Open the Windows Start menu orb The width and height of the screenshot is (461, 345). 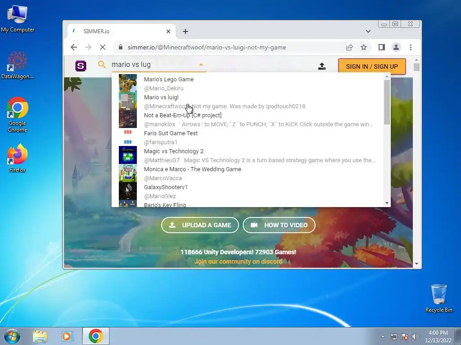12,336
